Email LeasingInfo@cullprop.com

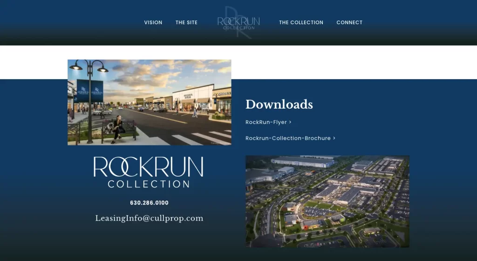coord(149,218)
